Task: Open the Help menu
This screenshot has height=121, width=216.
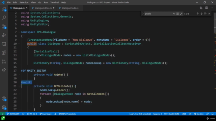Action: 63,2
